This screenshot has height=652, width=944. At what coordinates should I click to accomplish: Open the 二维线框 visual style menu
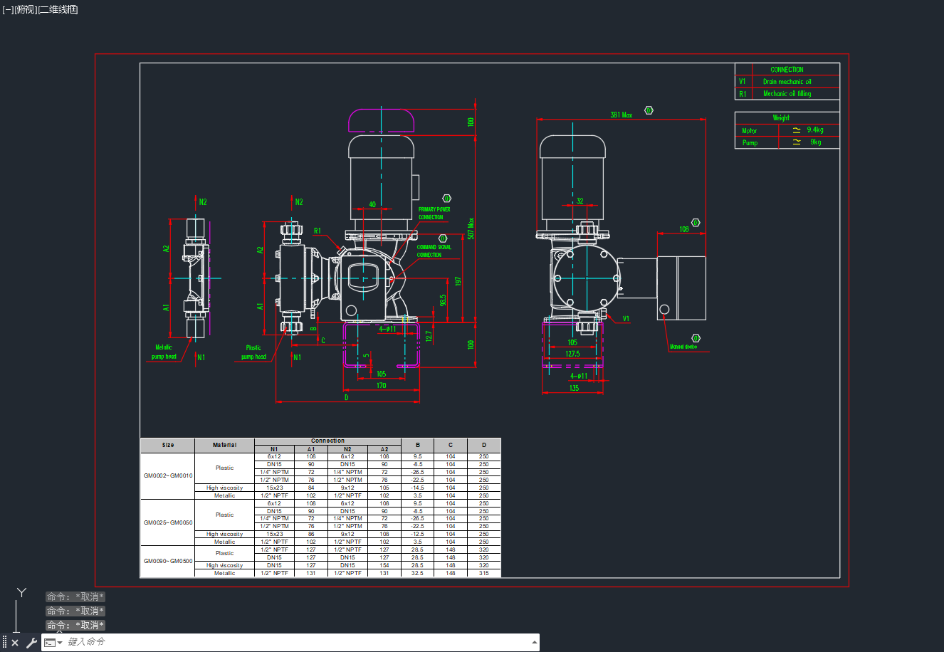coord(58,9)
